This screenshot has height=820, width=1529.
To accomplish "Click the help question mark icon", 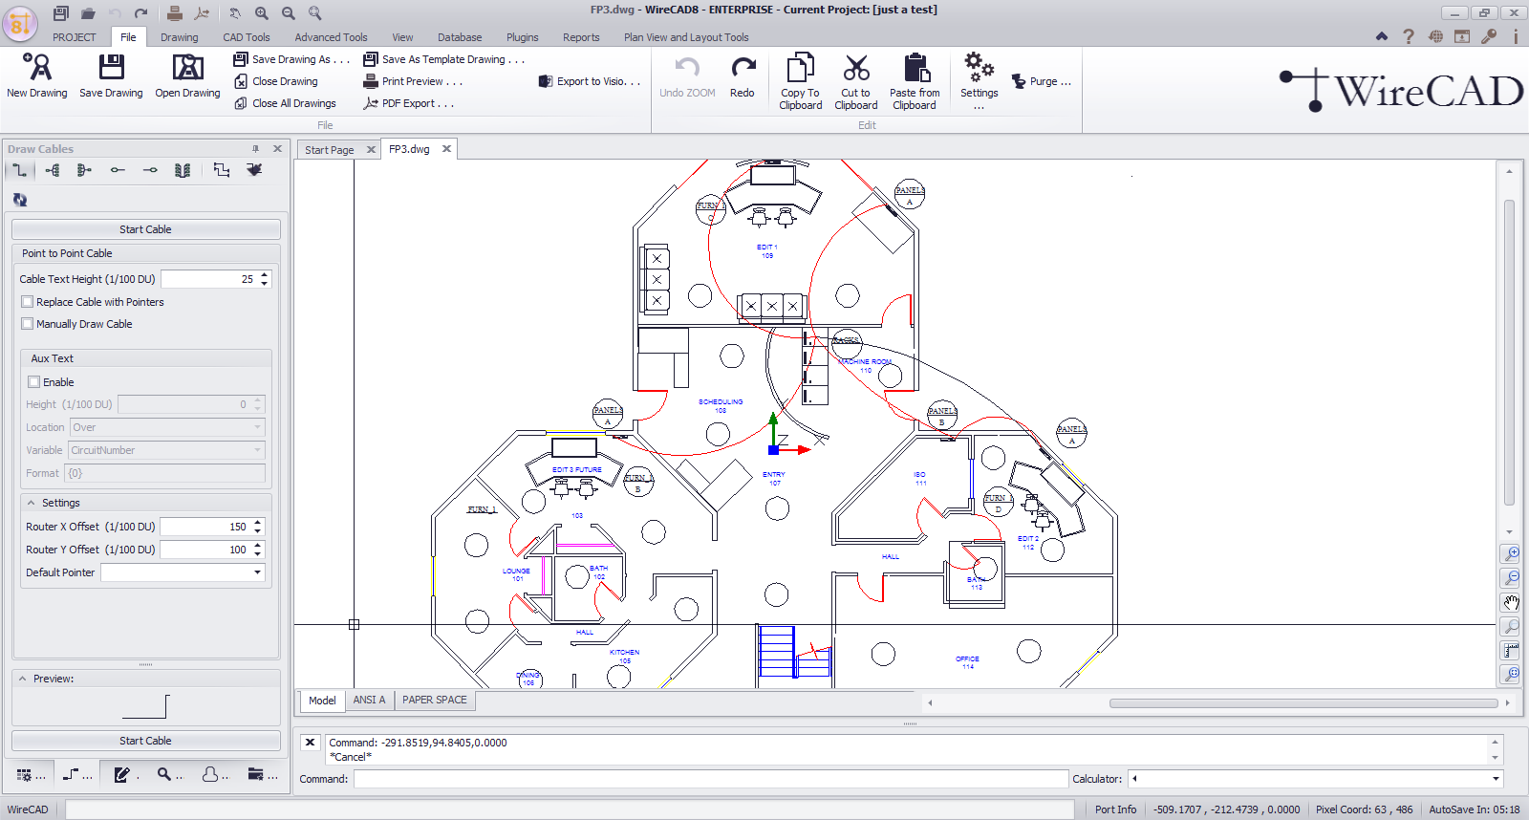I will click(x=1408, y=36).
